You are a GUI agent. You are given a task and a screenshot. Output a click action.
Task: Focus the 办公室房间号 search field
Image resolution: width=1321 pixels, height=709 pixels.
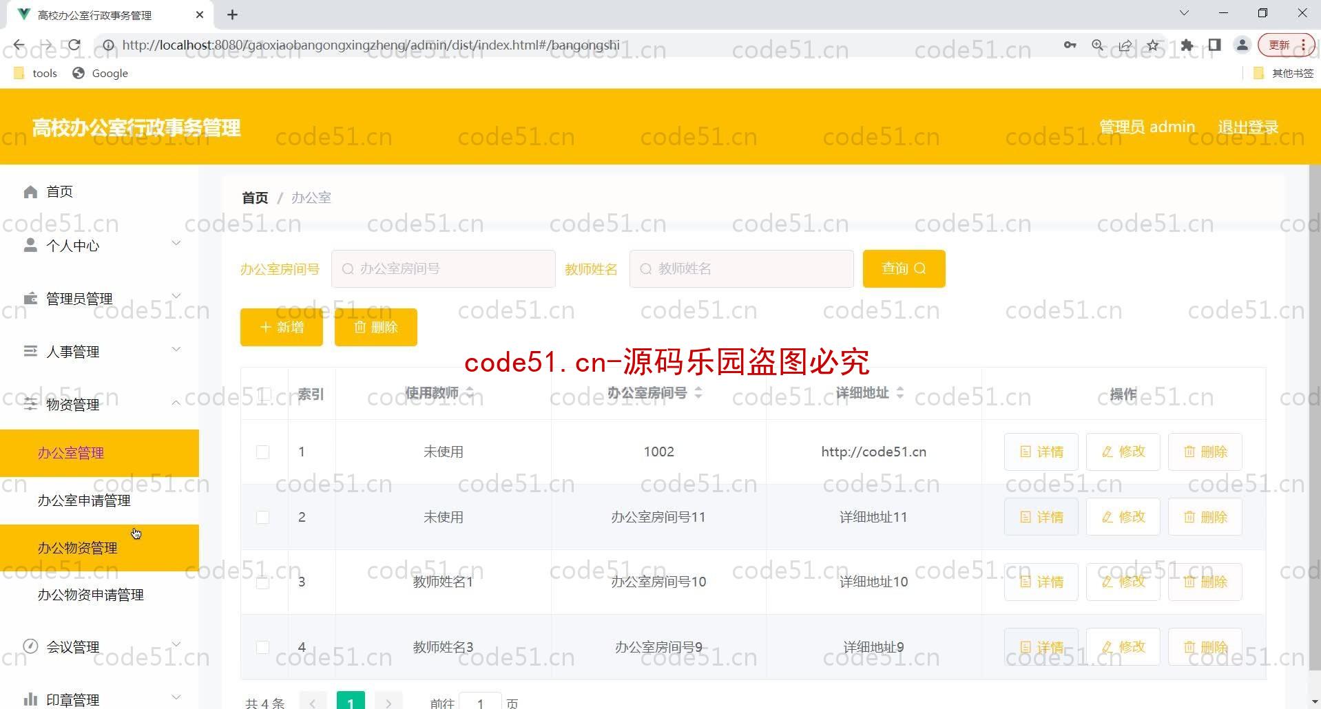click(x=444, y=268)
